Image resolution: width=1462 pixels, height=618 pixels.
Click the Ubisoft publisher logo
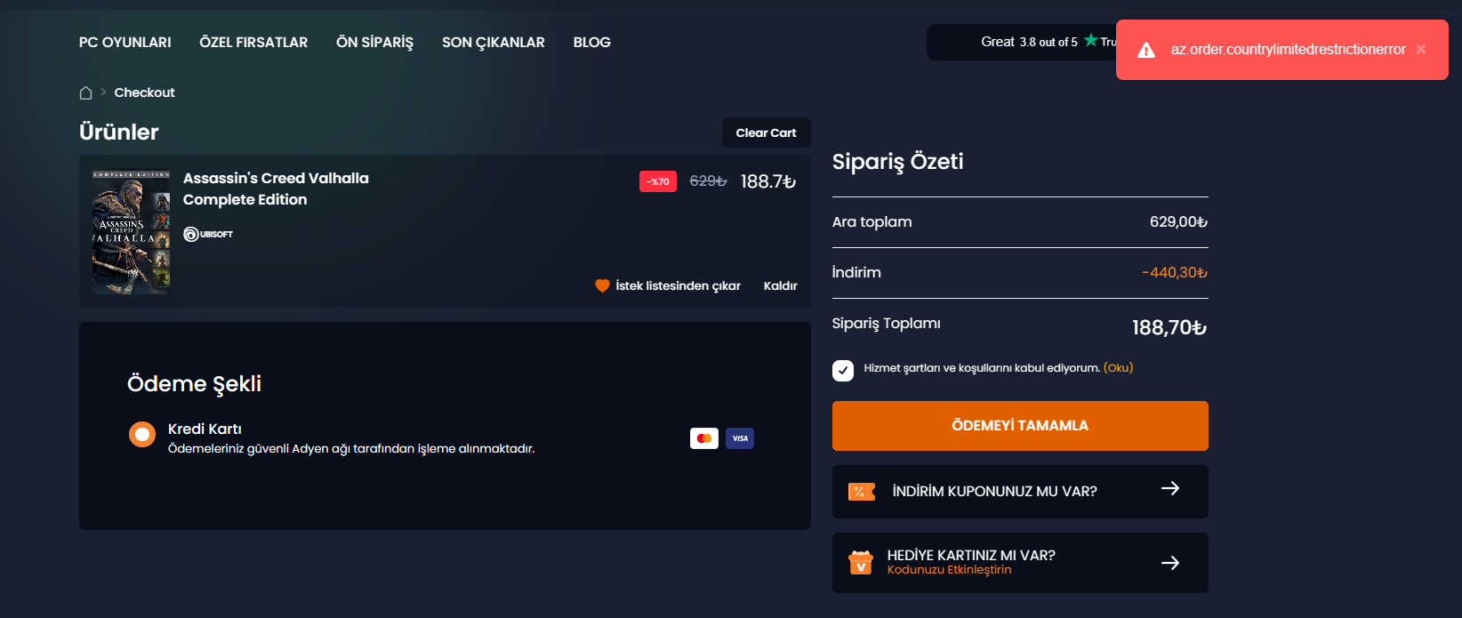point(208,234)
